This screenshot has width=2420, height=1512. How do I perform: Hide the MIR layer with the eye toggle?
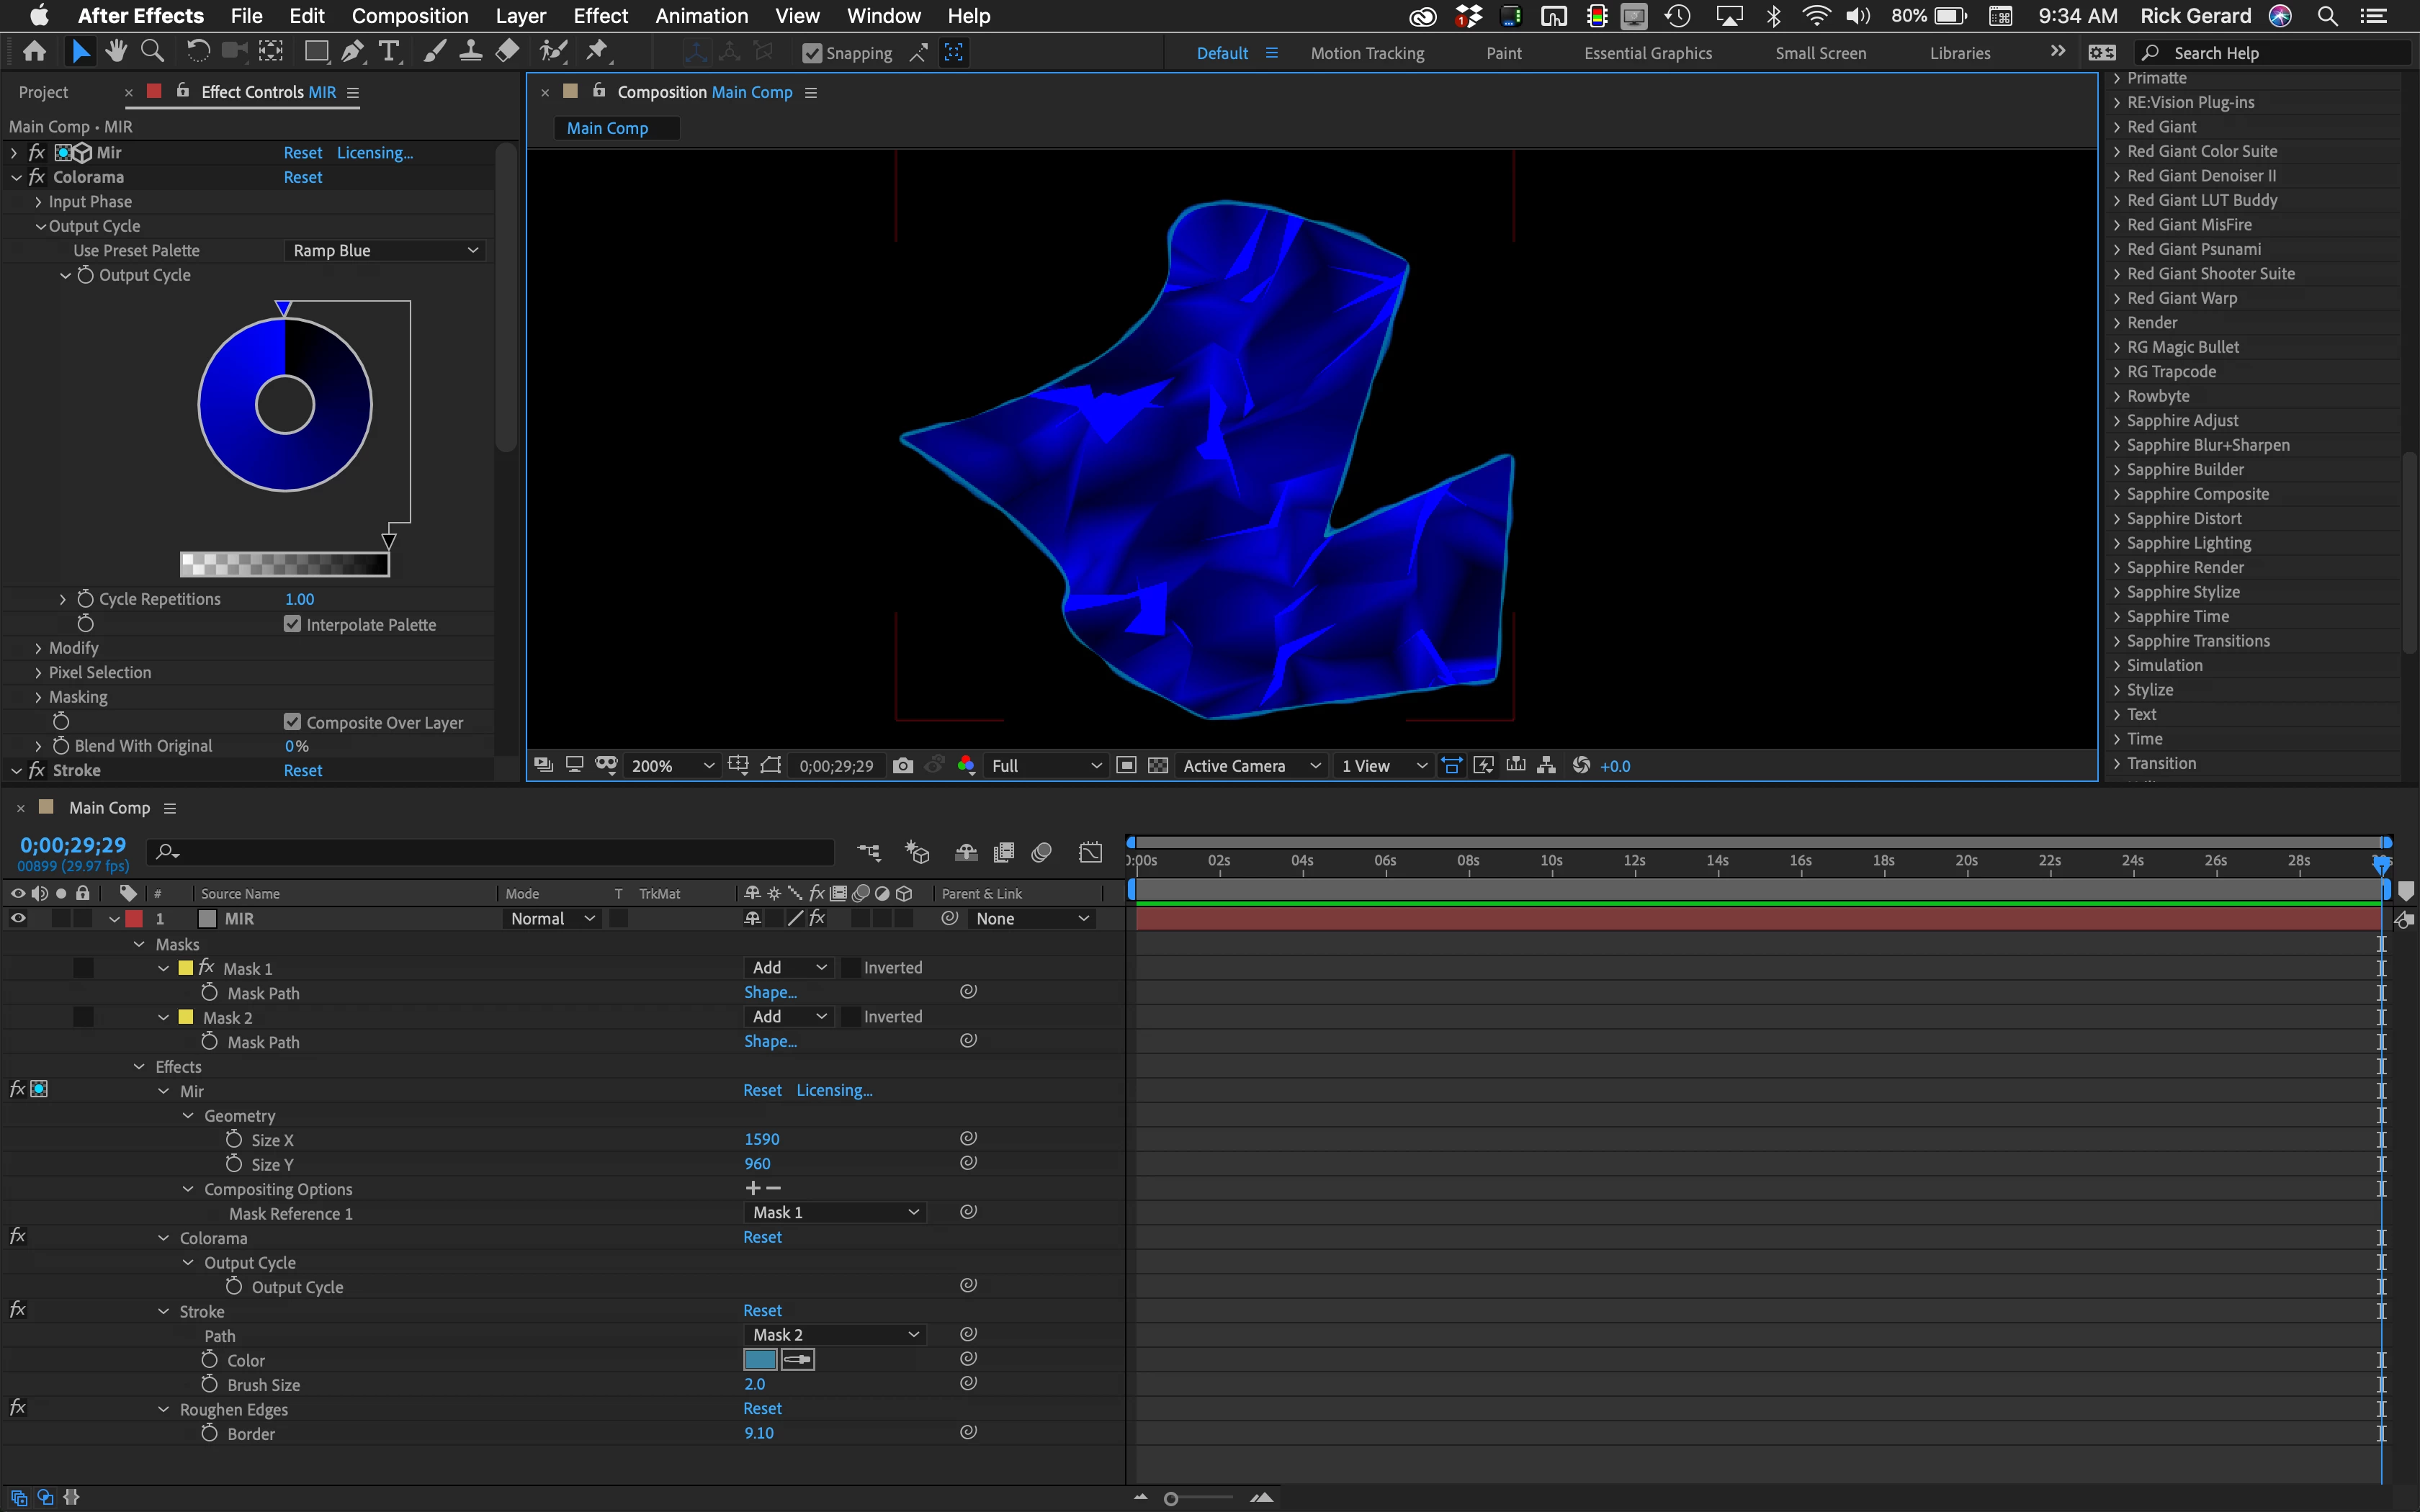pyautogui.click(x=18, y=918)
